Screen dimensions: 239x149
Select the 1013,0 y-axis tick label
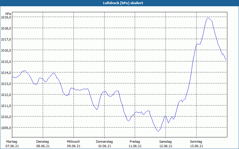click(x=6, y=83)
